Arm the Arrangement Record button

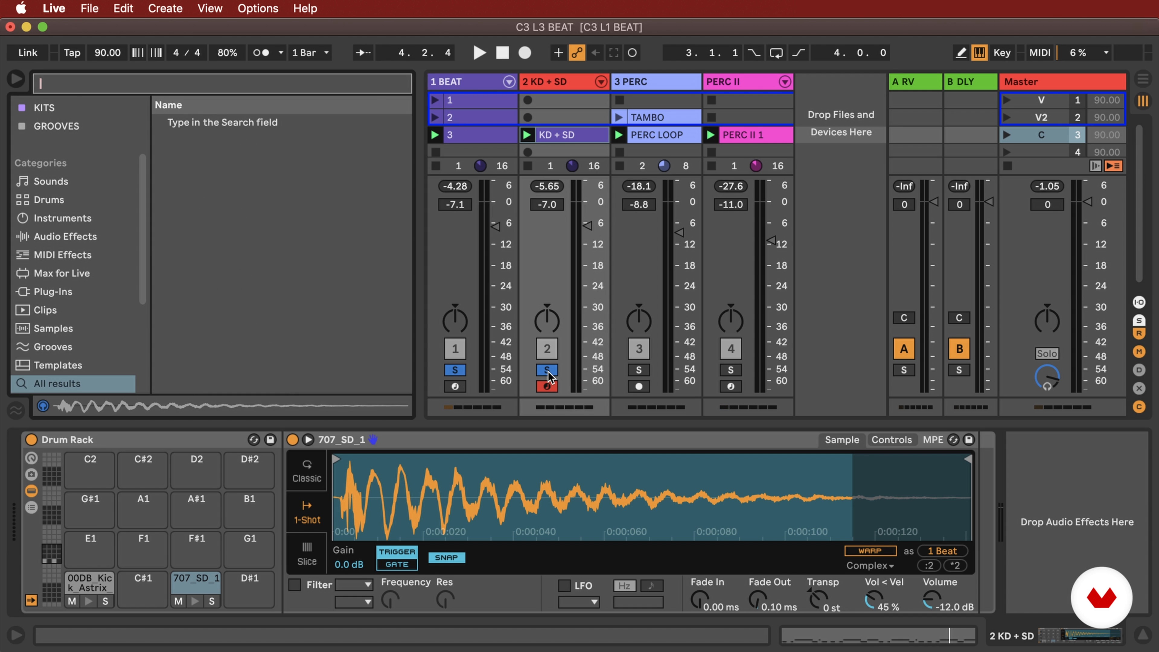point(525,53)
